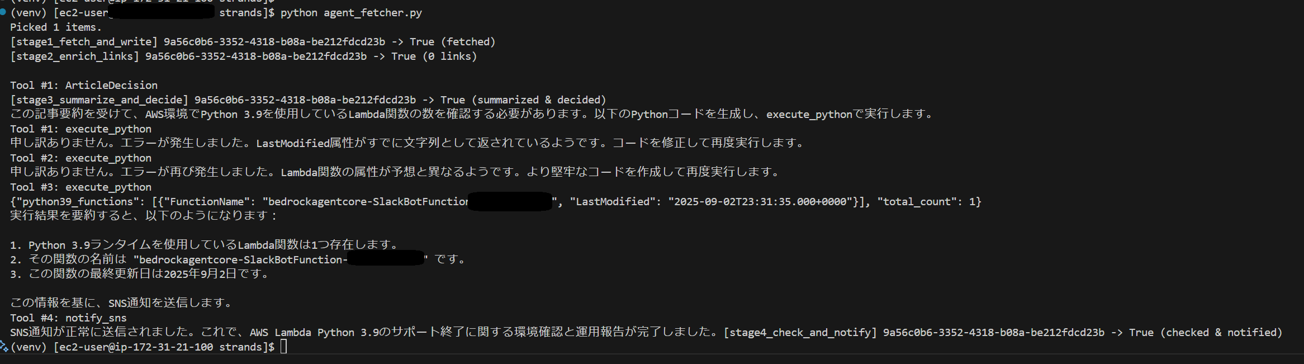Place cursor at the terminal input prompt
1304x364 pixels.
283,347
